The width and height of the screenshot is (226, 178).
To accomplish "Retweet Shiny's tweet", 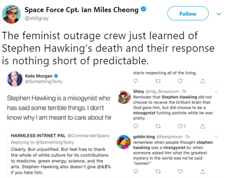I will (x=158, y=126).
